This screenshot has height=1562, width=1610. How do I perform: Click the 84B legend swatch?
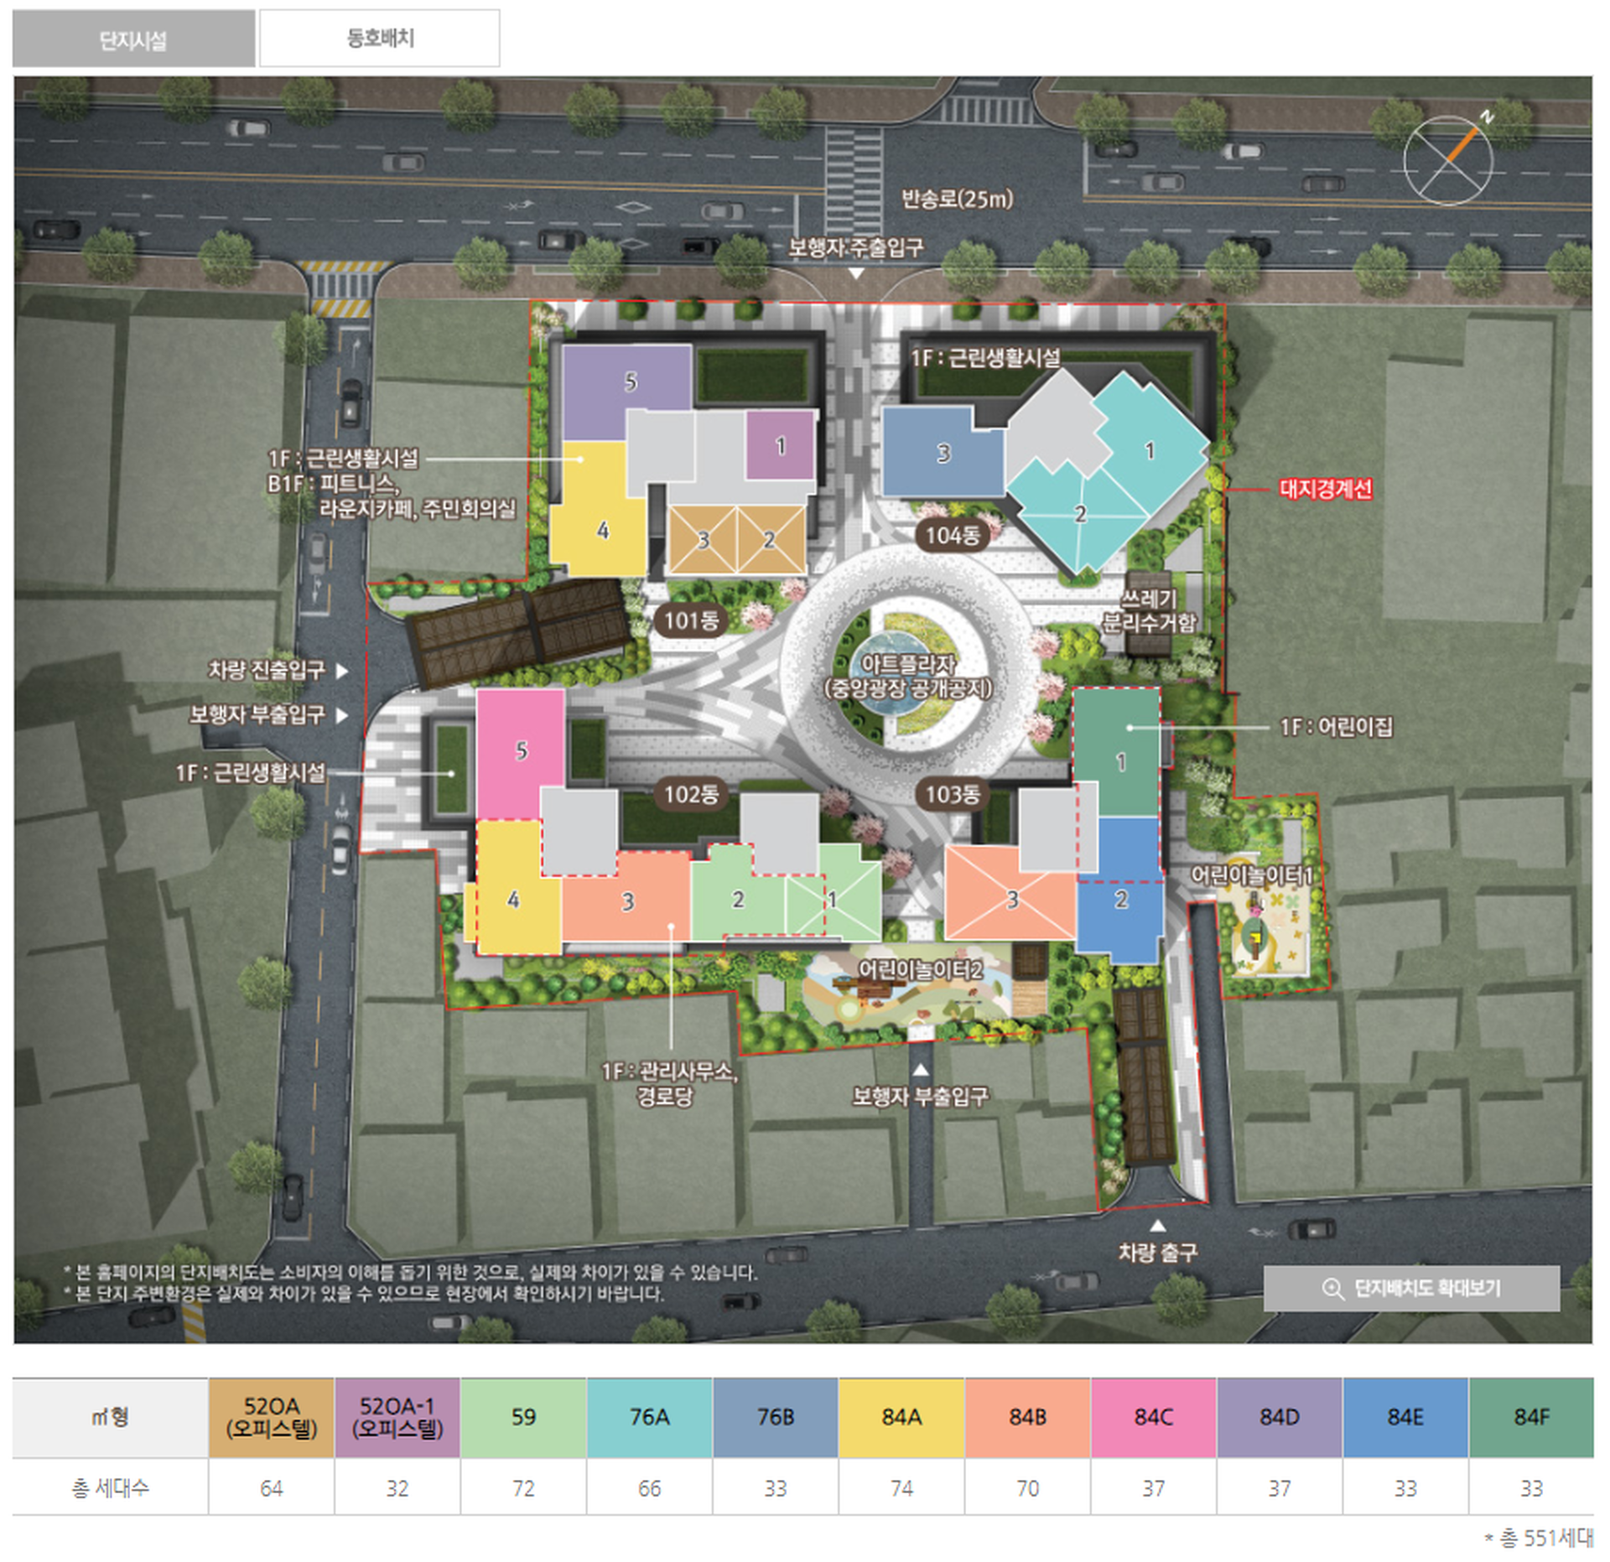point(1028,1418)
